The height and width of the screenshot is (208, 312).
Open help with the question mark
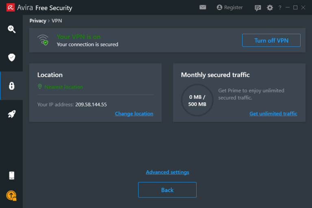(x=280, y=8)
